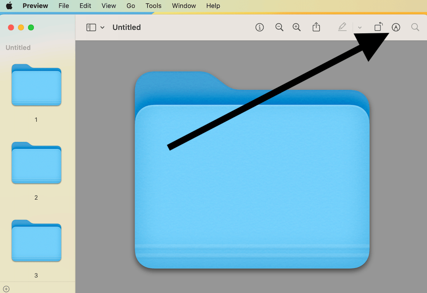Viewport: 427px width, 293px height.
Task: Select page 1 folder thumbnail
Action: pos(36,85)
